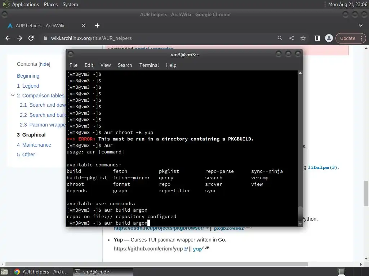Go to section 5 Other

[26, 155]
